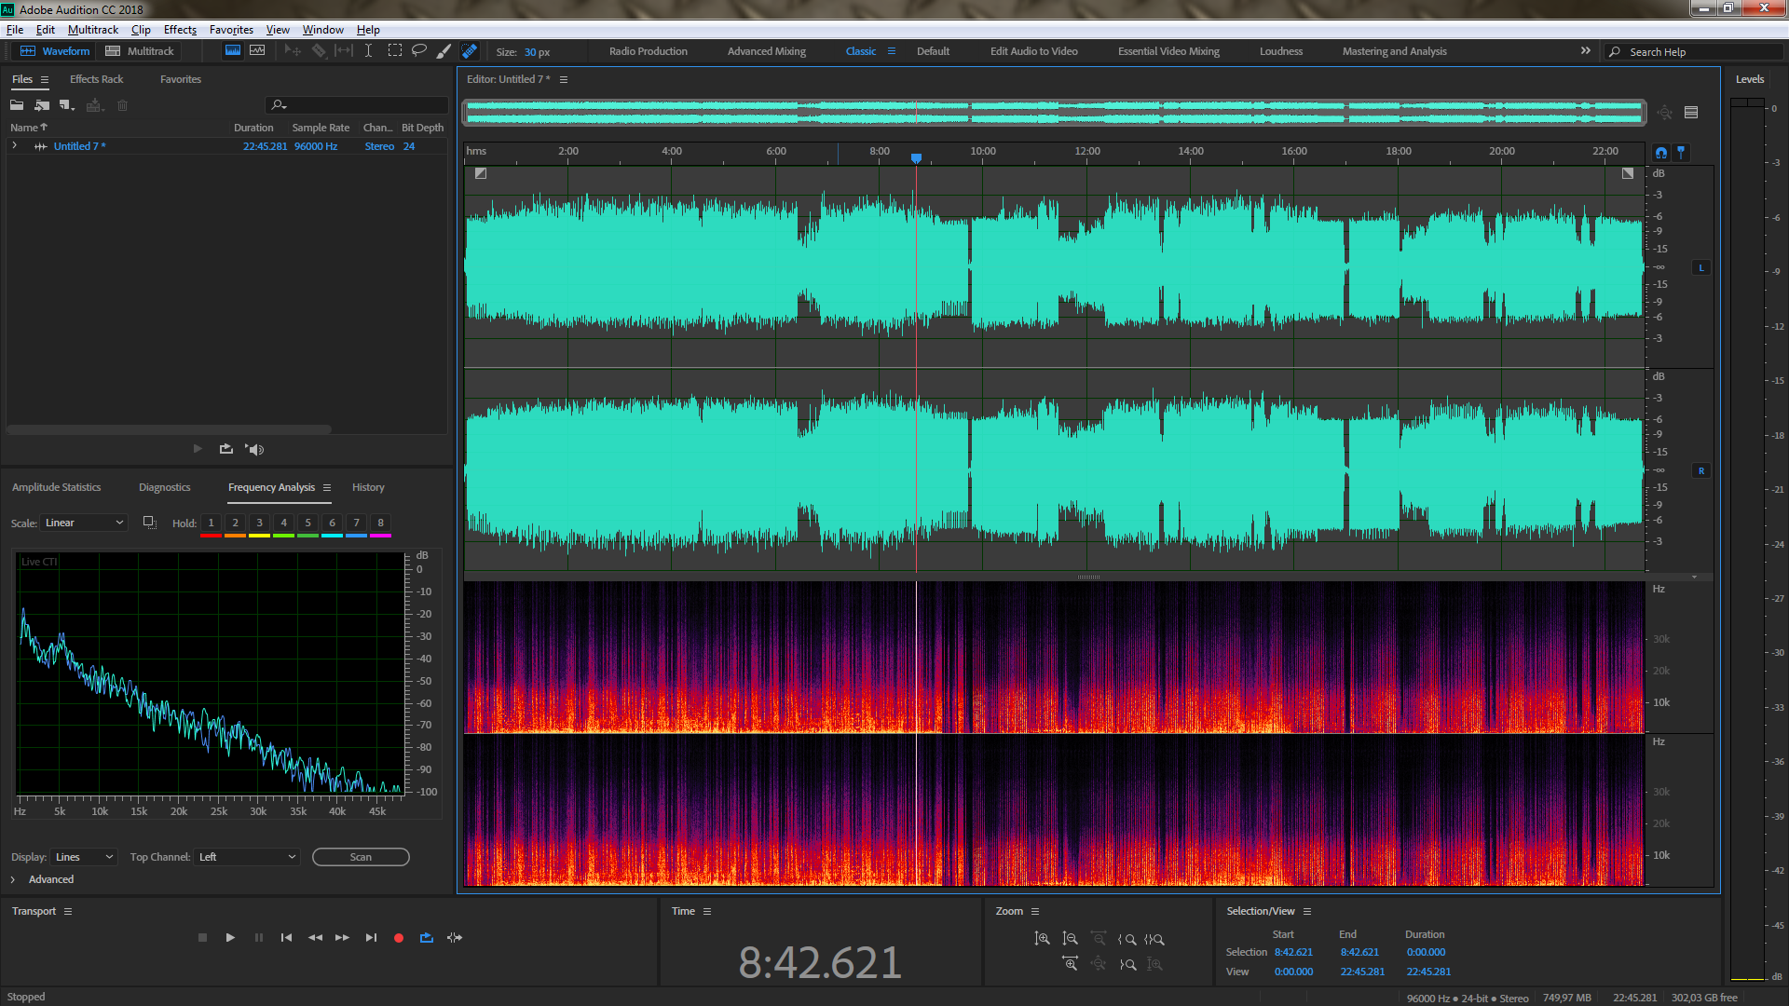Click the Scan button

tap(361, 857)
